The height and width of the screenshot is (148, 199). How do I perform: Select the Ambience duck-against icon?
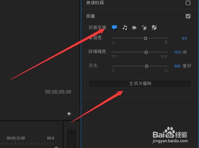(x=144, y=28)
